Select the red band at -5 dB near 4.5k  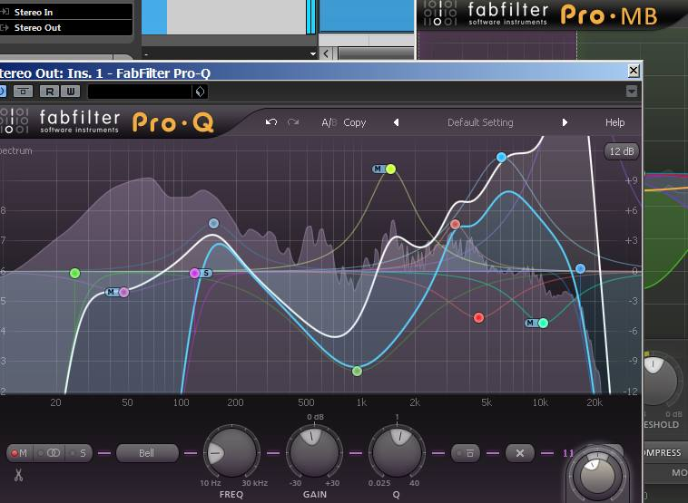(x=478, y=318)
